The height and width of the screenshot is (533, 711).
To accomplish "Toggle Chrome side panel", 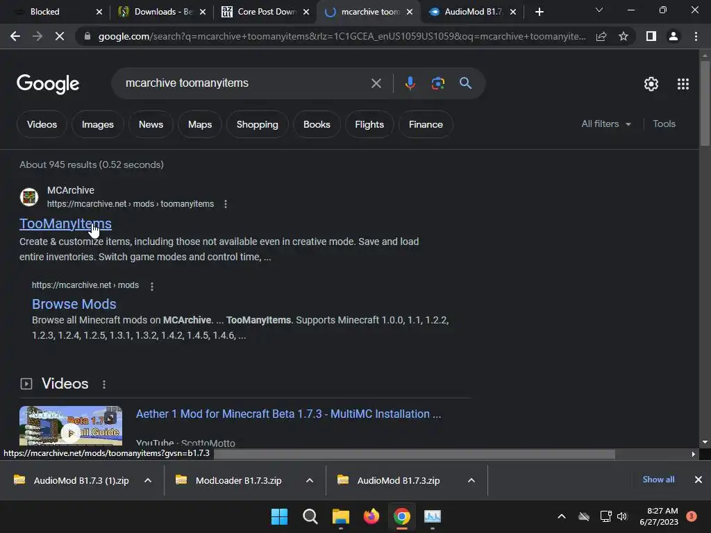I will pyautogui.click(x=651, y=36).
